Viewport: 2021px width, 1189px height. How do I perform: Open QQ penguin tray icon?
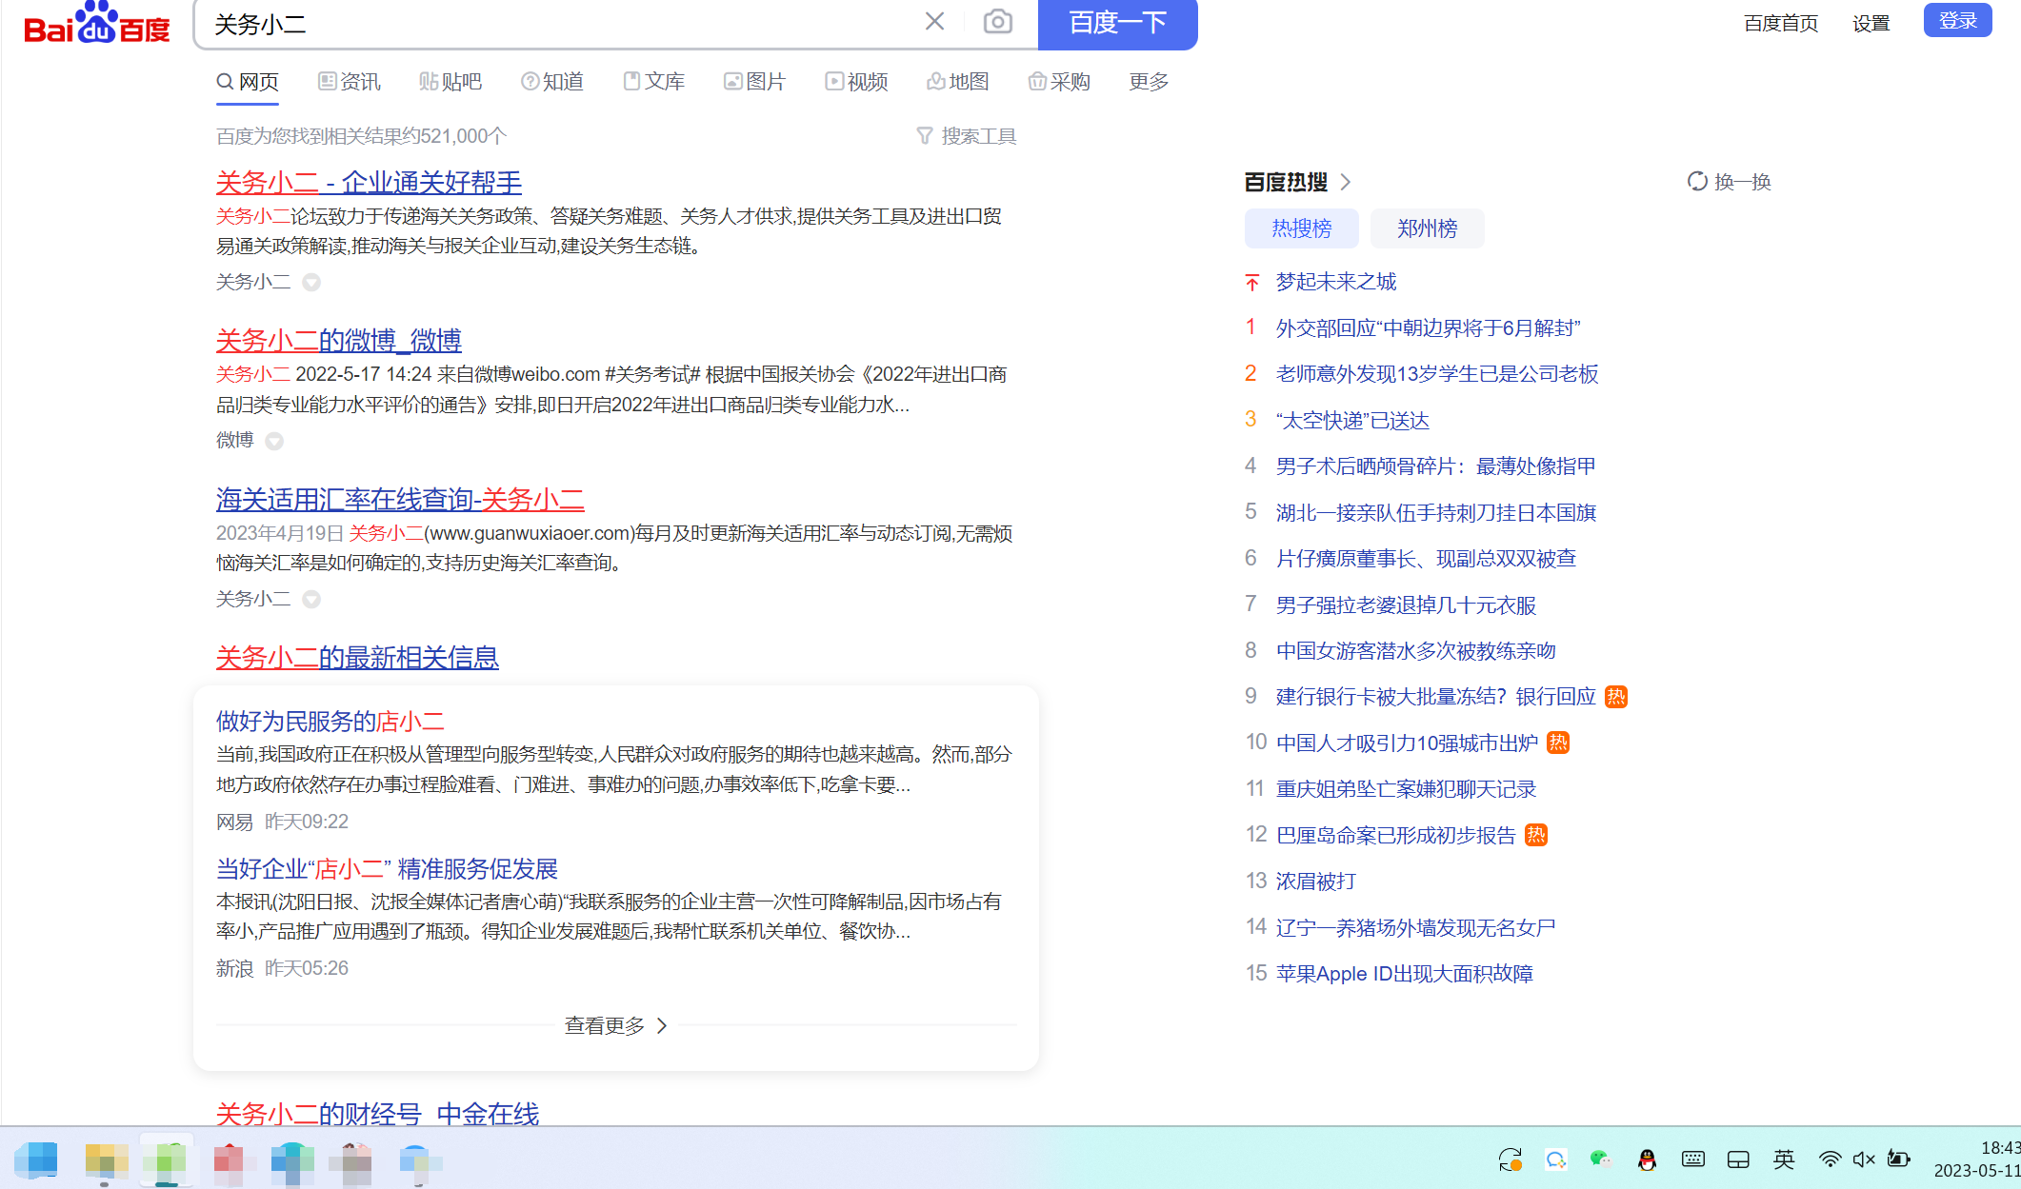(1647, 1159)
